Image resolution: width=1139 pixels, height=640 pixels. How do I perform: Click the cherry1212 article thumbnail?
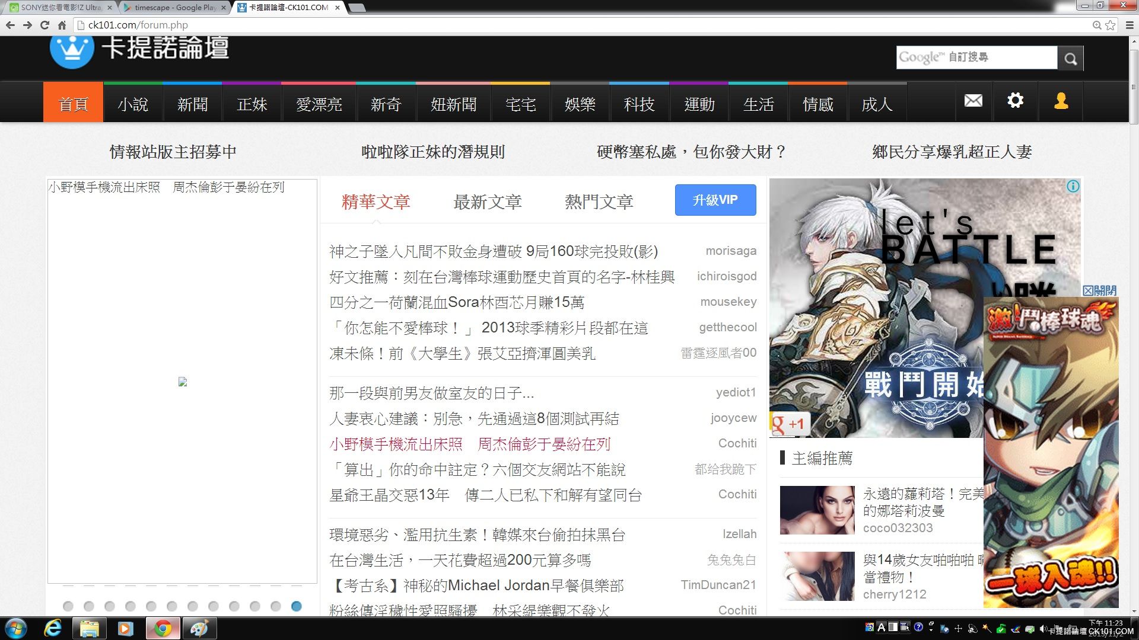(x=817, y=576)
